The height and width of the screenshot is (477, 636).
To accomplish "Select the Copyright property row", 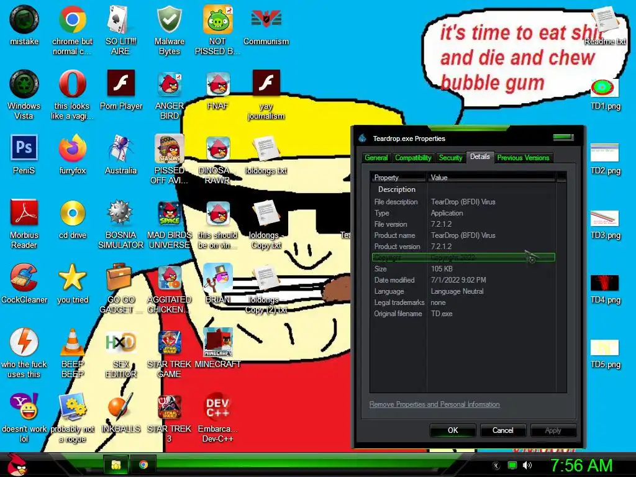I will [x=463, y=257].
